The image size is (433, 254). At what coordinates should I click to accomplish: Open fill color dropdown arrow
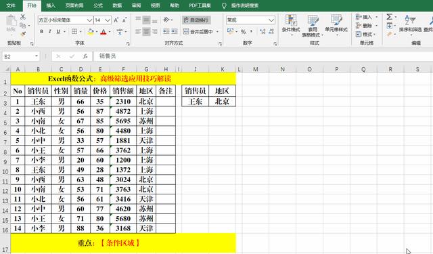(x=97, y=32)
